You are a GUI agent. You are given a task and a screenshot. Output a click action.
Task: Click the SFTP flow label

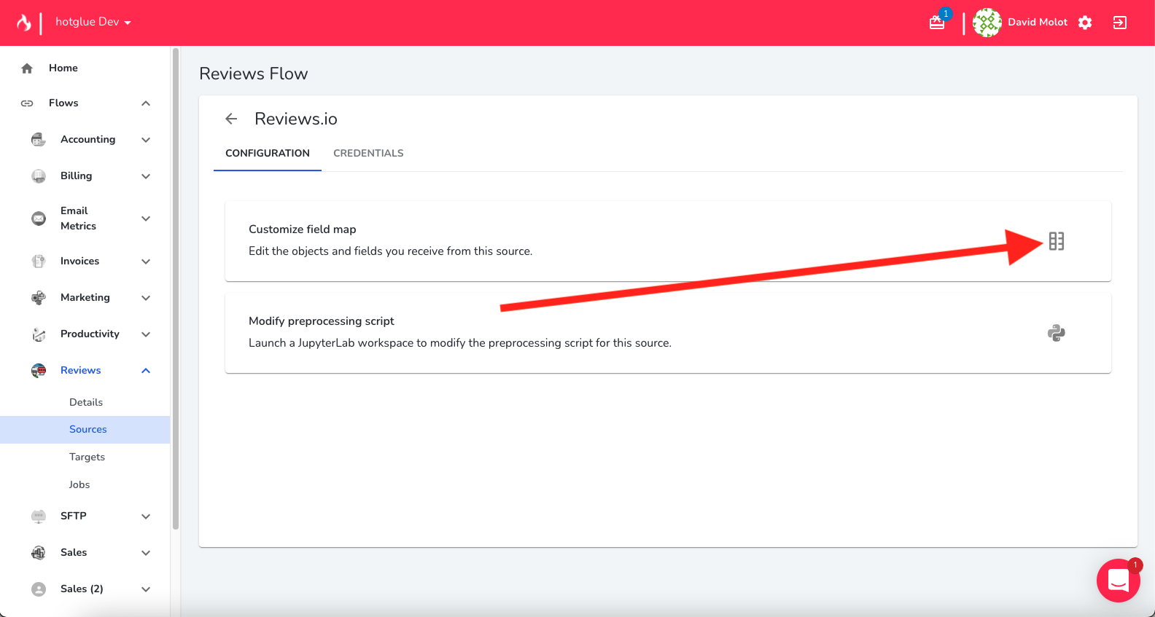click(73, 516)
